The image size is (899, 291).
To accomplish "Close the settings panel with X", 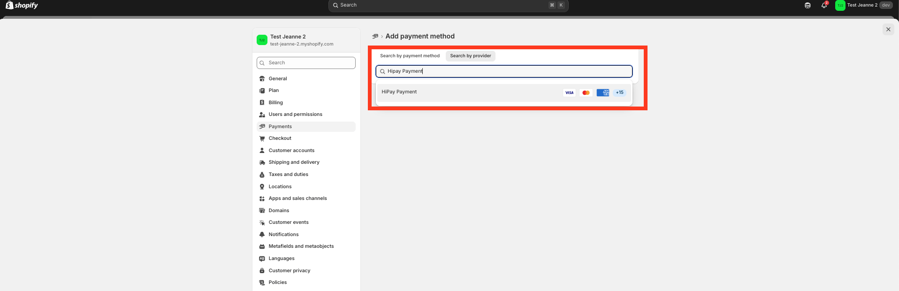I will pos(888,29).
